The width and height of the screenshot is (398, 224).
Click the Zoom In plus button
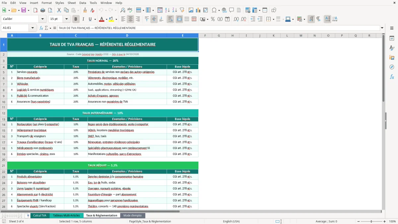385,221
